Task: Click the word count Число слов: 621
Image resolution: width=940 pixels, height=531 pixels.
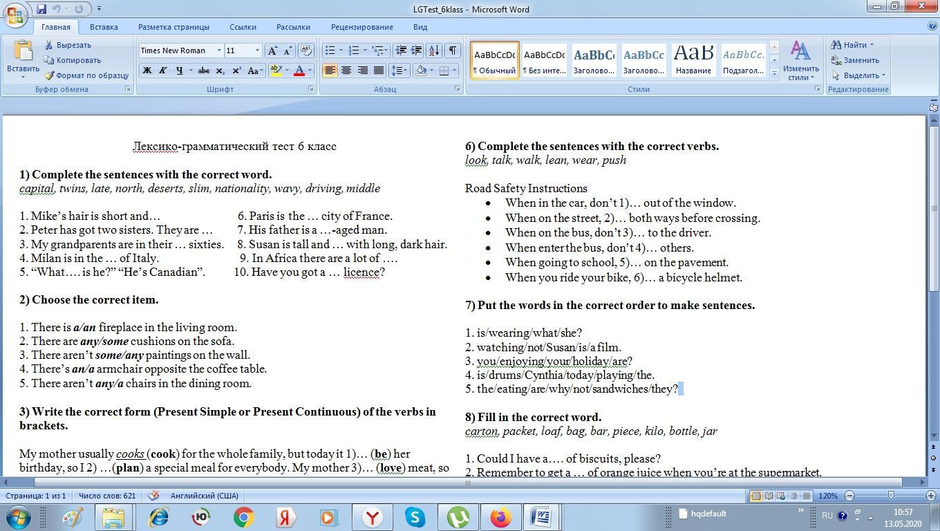Action: coord(107,496)
